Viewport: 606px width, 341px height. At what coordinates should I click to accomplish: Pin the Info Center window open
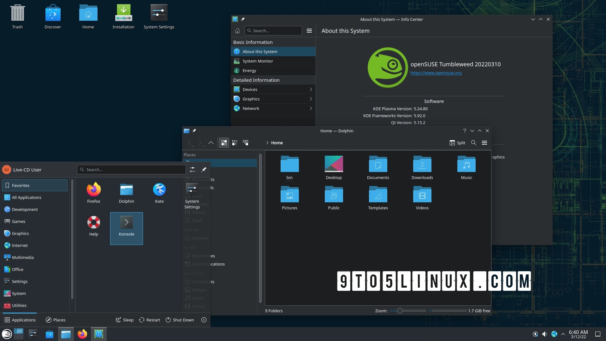coord(243,19)
